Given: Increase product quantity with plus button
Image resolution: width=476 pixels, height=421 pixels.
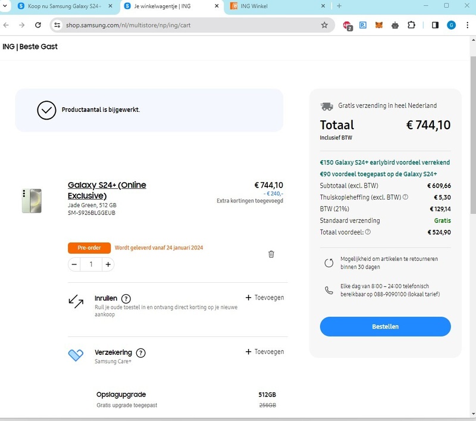Looking at the screenshot, I should click(x=108, y=264).
